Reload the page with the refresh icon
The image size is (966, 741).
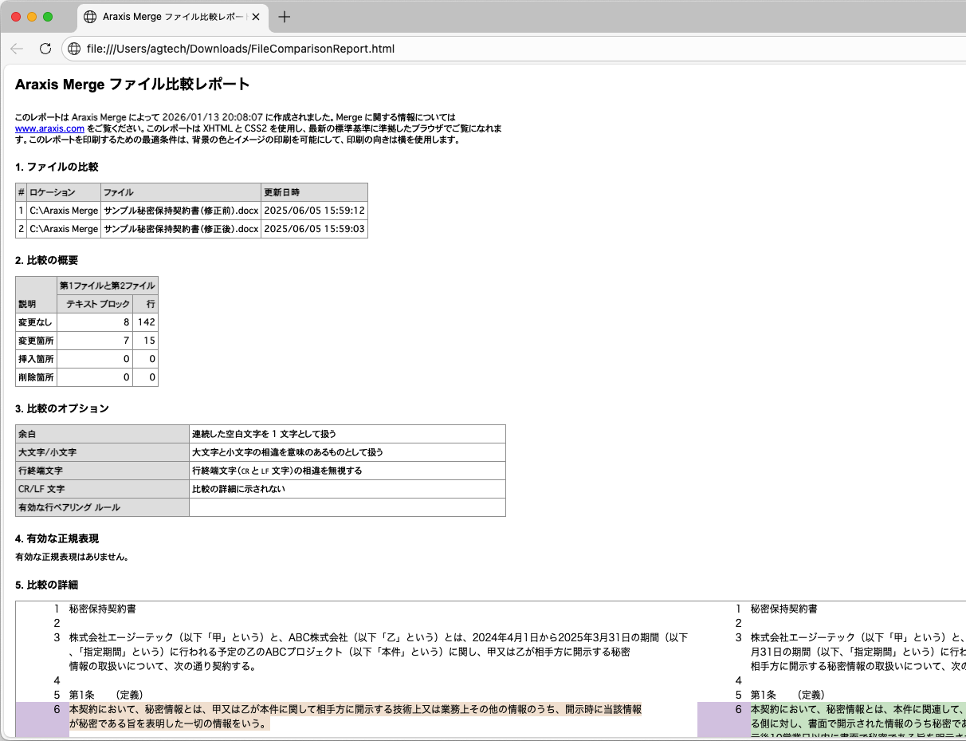45,49
